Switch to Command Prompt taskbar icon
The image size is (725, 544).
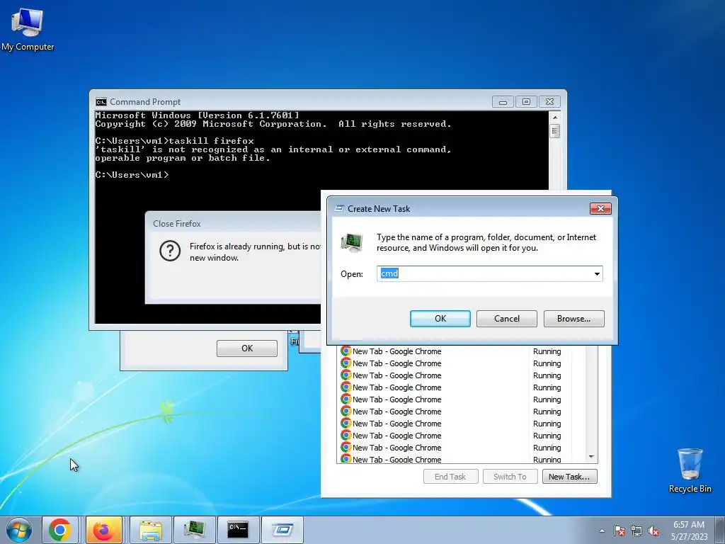238,530
